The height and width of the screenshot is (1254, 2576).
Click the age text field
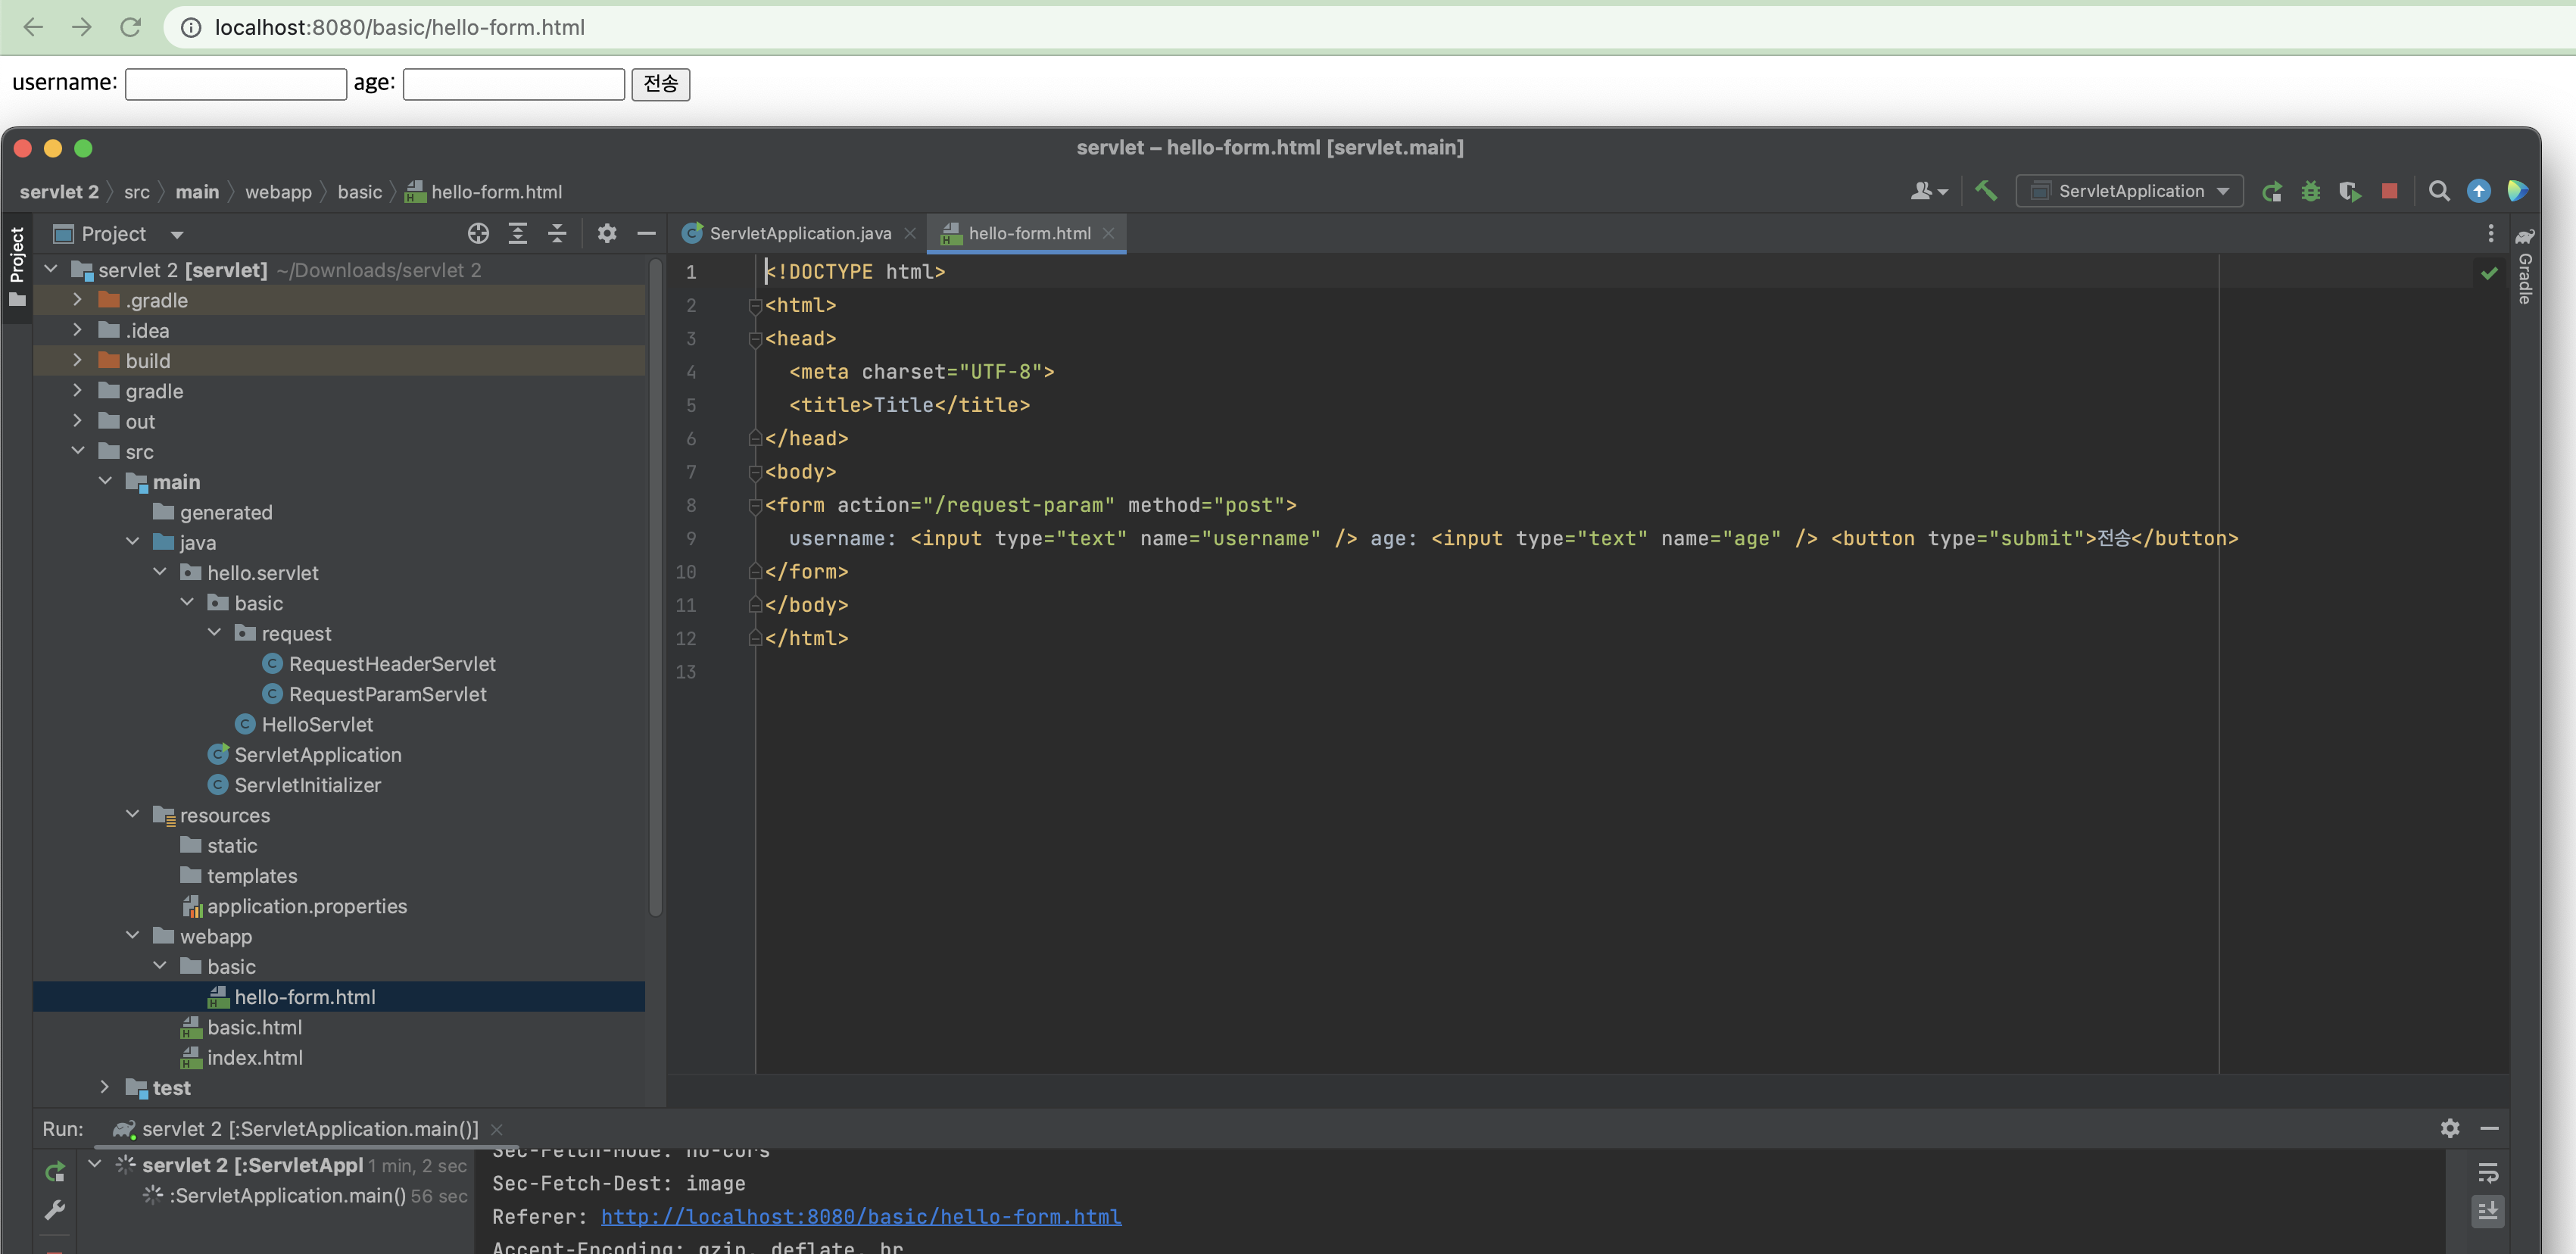(x=514, y=84)
